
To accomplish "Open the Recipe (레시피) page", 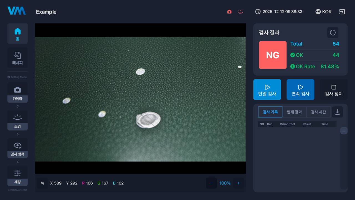I will (17, 58).
